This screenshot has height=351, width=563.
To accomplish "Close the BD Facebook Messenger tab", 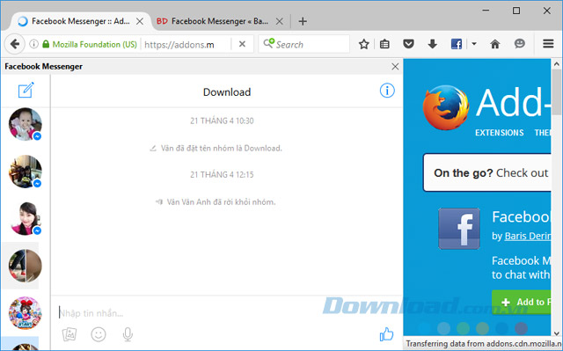I will 279,21.
